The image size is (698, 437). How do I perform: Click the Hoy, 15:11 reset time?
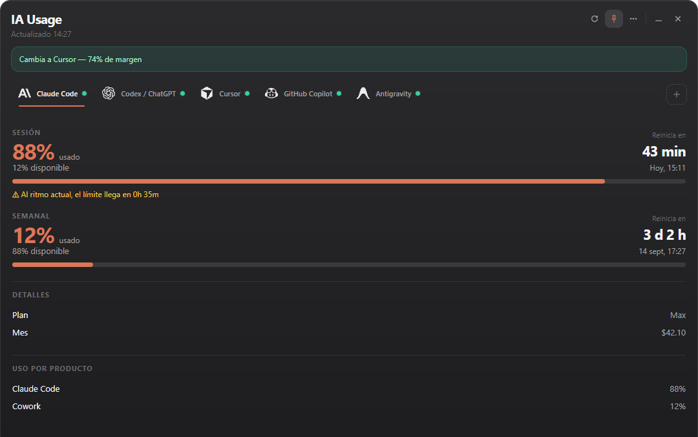click(667, 168)
